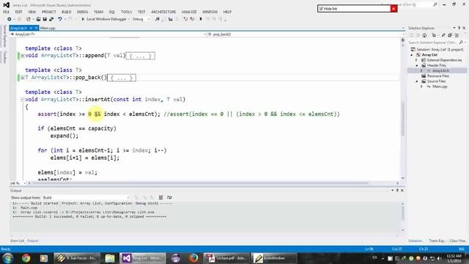
Task: Expand the collapsed pop_back function region
Action: (23, 78)
